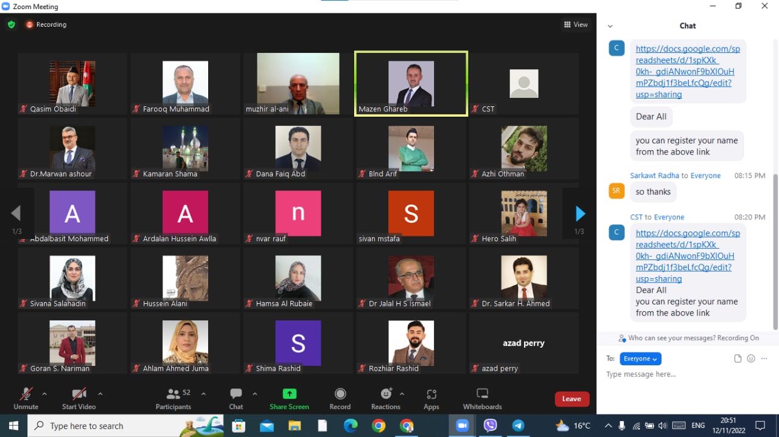Open Telegram from the taskbar
This screenshot has width=779, height=437.
point(518,425)
